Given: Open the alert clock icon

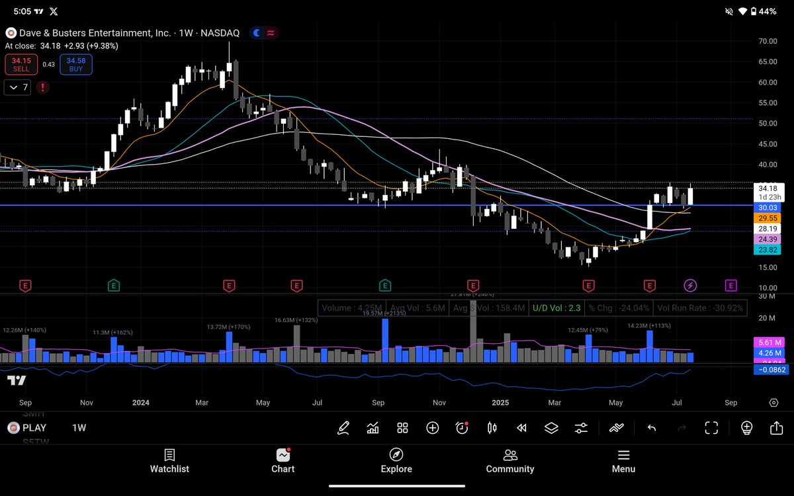Looking at the screenshot, I should pyautogui.click(x=462, y=428).
